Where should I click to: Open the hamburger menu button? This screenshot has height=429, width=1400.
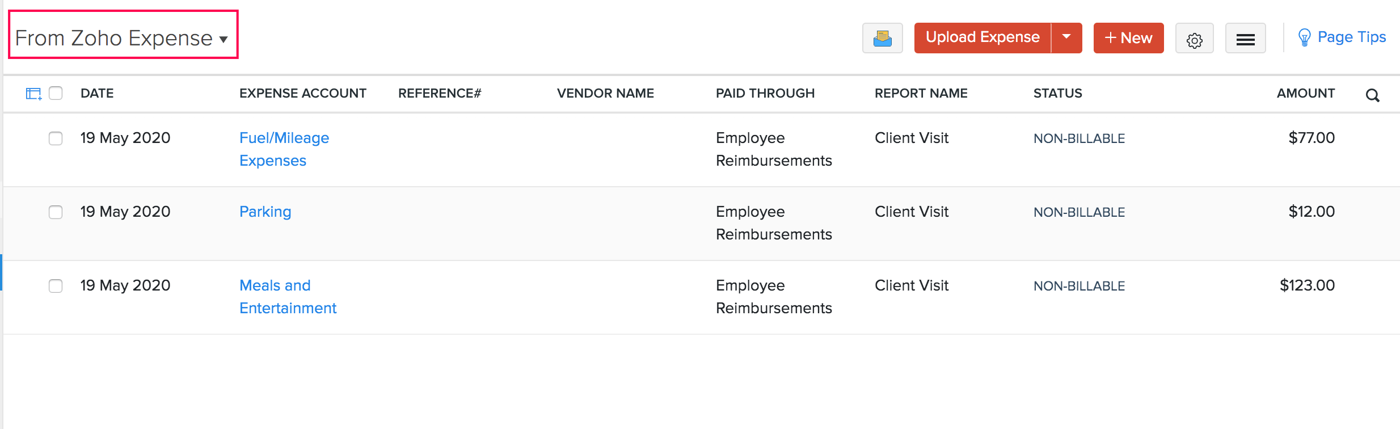1245,39
